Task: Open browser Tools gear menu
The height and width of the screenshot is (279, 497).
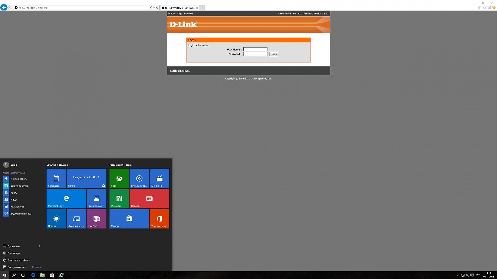Action: pos(489,8)
